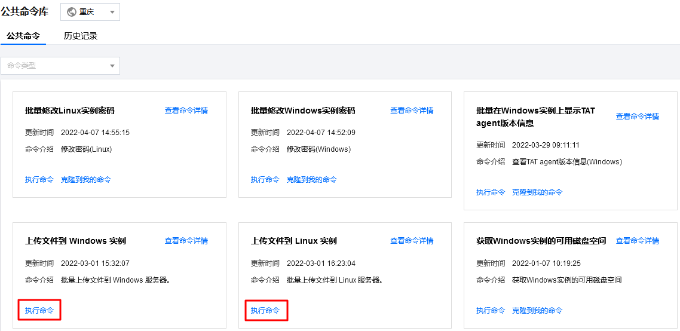The width and height of the screenshot is (680, 331).
Task: Run 执行命令 on TAT agent版本信息 card
Action: [x=491, y=192]
